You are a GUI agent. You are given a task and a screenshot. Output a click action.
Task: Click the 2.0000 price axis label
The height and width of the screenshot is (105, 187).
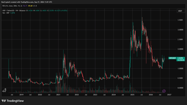(x=180, y=49)
